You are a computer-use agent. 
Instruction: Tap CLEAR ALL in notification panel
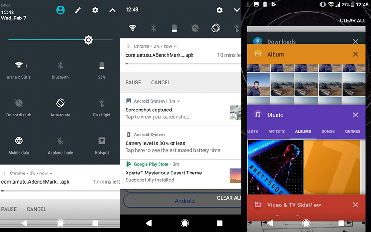pos(229,198)
